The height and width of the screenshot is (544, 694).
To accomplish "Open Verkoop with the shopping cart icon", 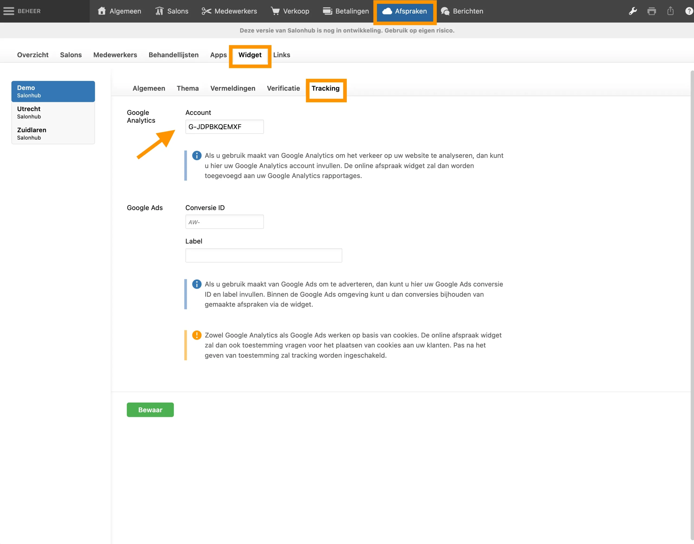I will point(290,11).
